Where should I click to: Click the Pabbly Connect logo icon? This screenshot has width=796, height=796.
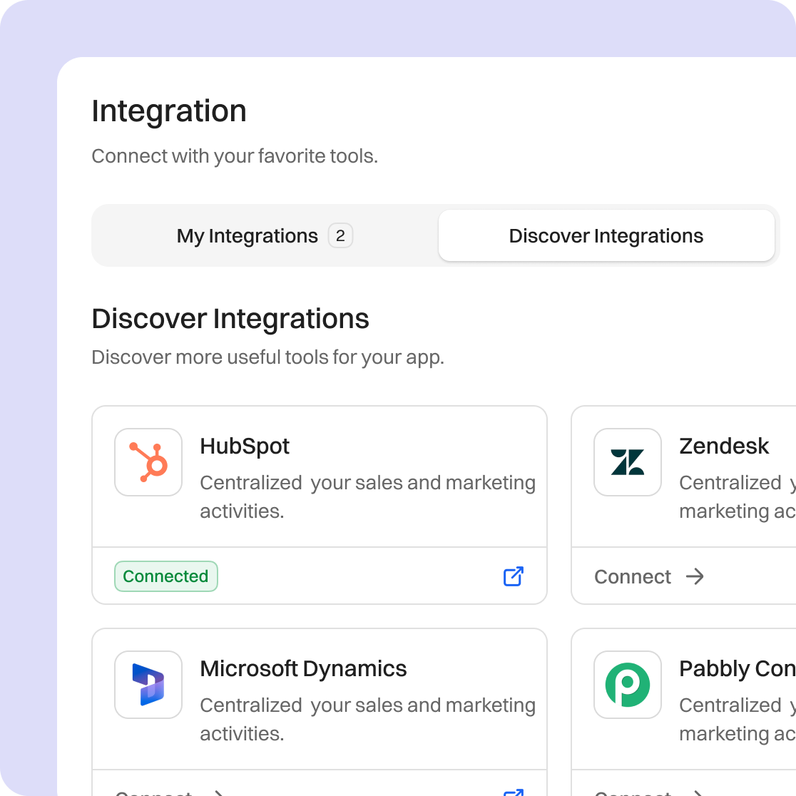tap(628, 685)
